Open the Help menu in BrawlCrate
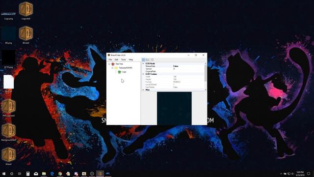The width and height of the screenshot is (314, 177). (131, 59)
